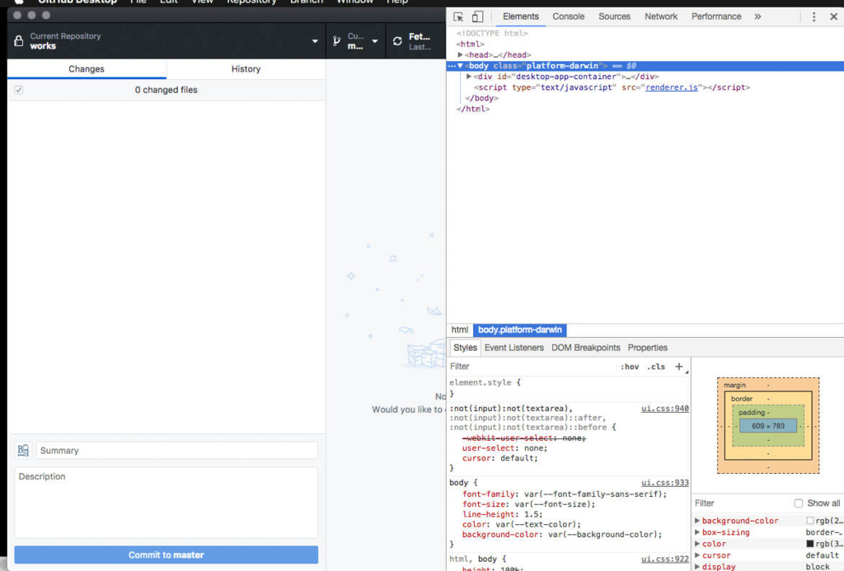Expand the head element node
Screen dimensions: 844x571
click(460, 55)
